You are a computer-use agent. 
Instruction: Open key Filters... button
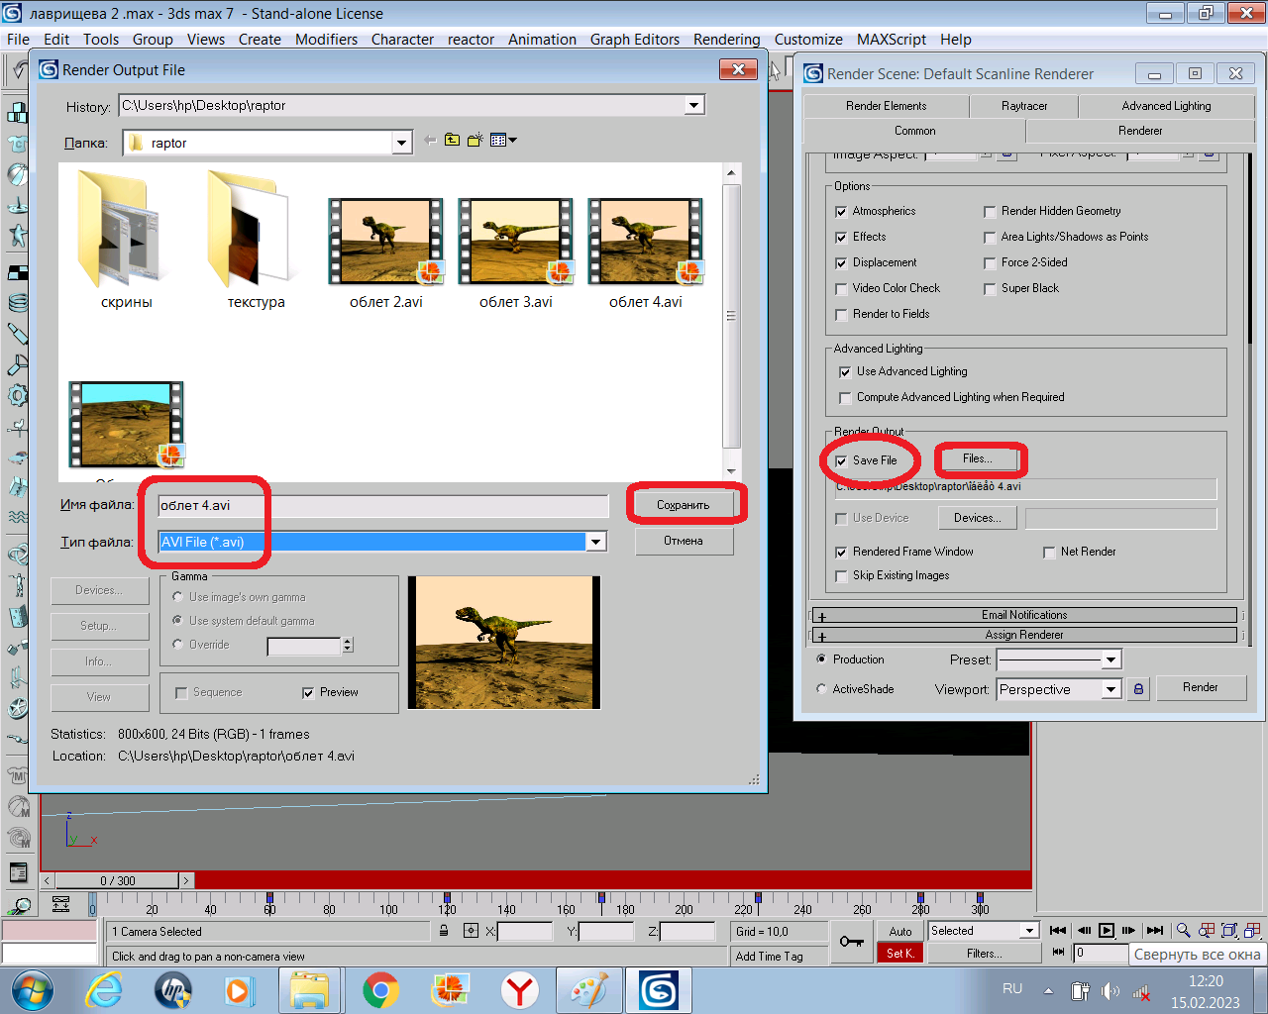pos(984,954)
